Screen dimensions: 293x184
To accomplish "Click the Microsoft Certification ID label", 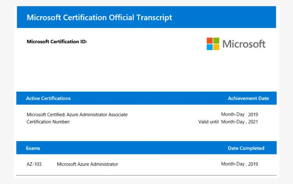I will (57, 42).
